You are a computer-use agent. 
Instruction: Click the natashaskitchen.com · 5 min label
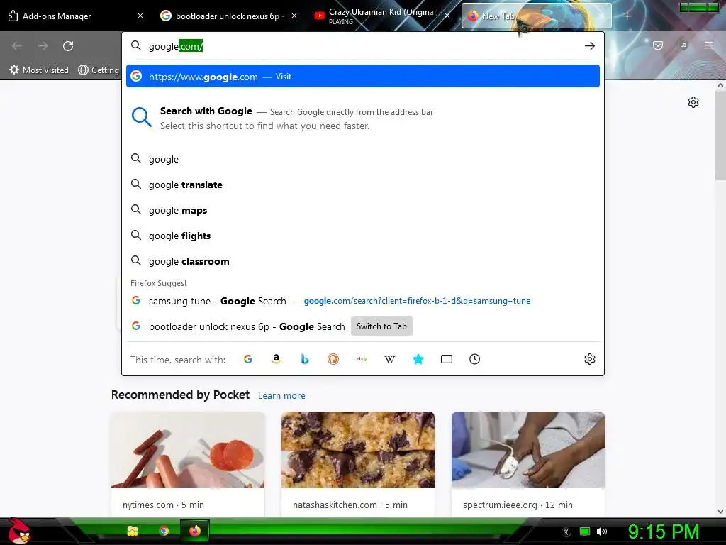pyautogui.click(x=350, y=505)
